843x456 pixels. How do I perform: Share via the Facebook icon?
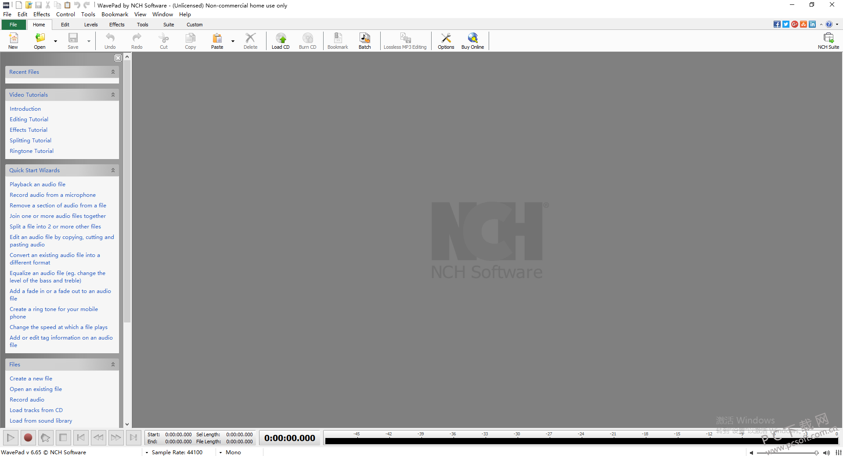coord(777,24)
